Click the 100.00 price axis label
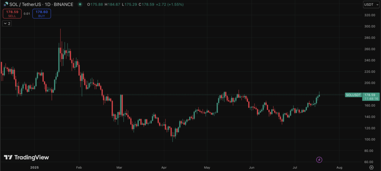This screenshot has width=381, height=171. (x=370, y=139)
